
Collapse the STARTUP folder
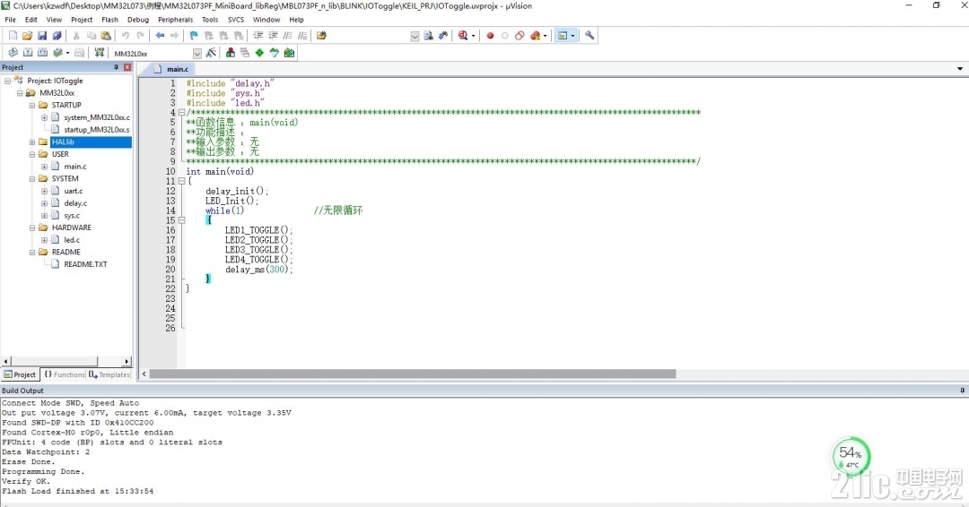coord(32,106)
